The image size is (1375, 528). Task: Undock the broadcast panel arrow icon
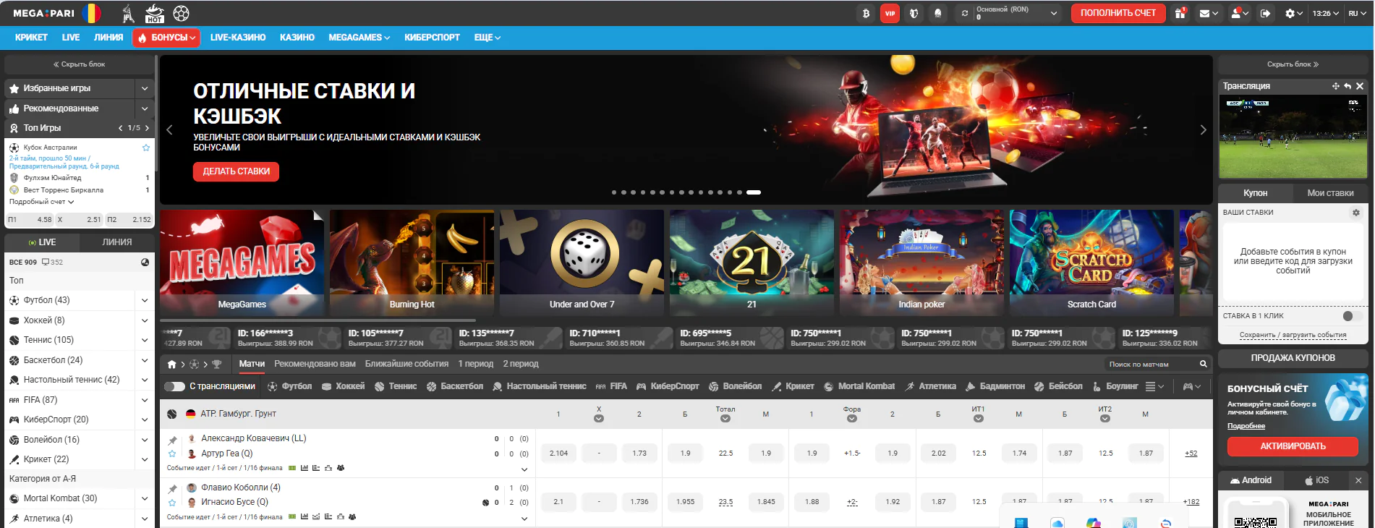coord(1348,86)
